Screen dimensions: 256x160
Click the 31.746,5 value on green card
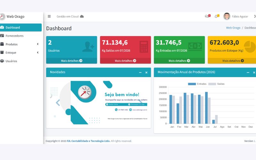(x=169, y=43)
